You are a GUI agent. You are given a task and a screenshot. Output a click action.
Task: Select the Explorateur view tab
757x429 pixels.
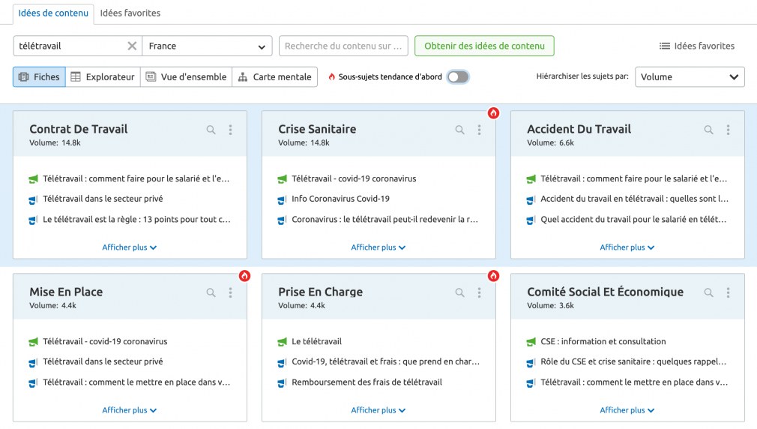tap(103, 76)
